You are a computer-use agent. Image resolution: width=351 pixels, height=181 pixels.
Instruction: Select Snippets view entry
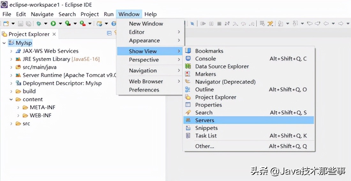click(x=249, y=128)
